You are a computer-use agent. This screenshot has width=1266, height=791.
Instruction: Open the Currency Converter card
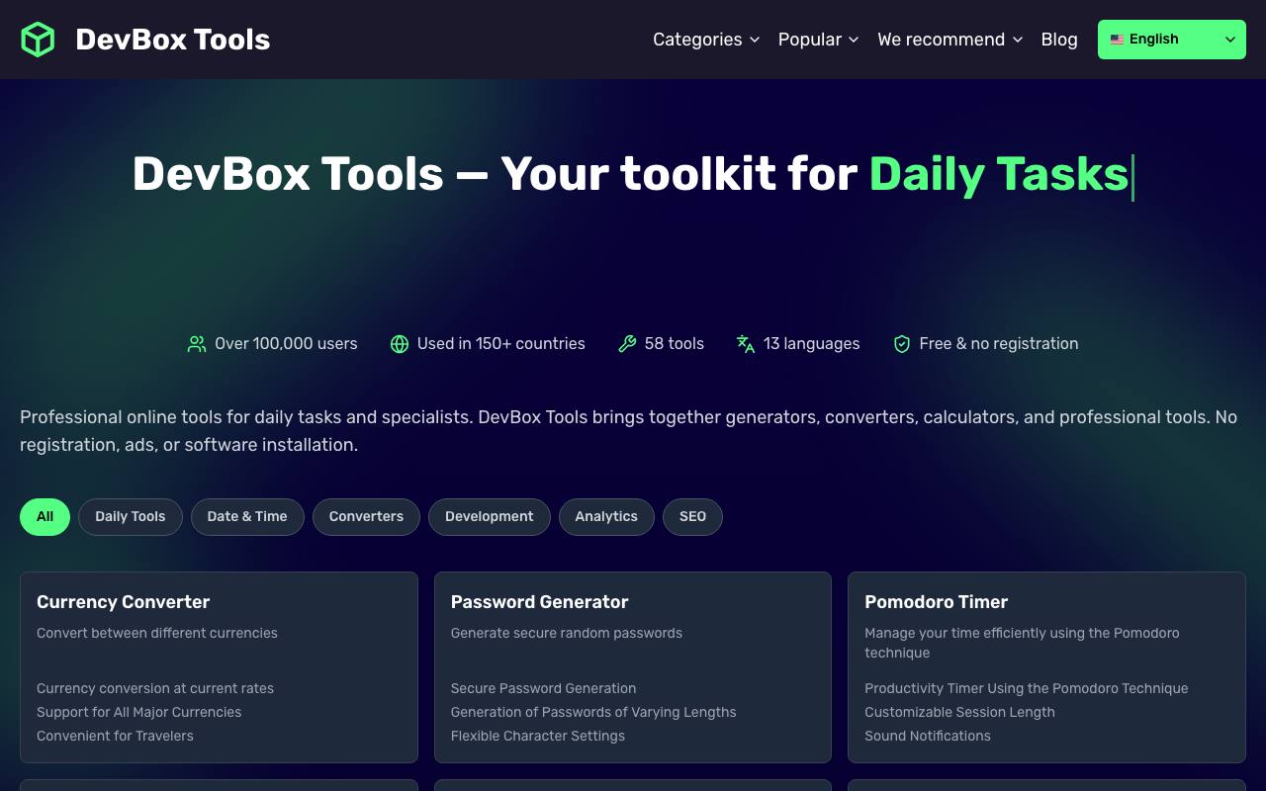[x=219, y=667]
